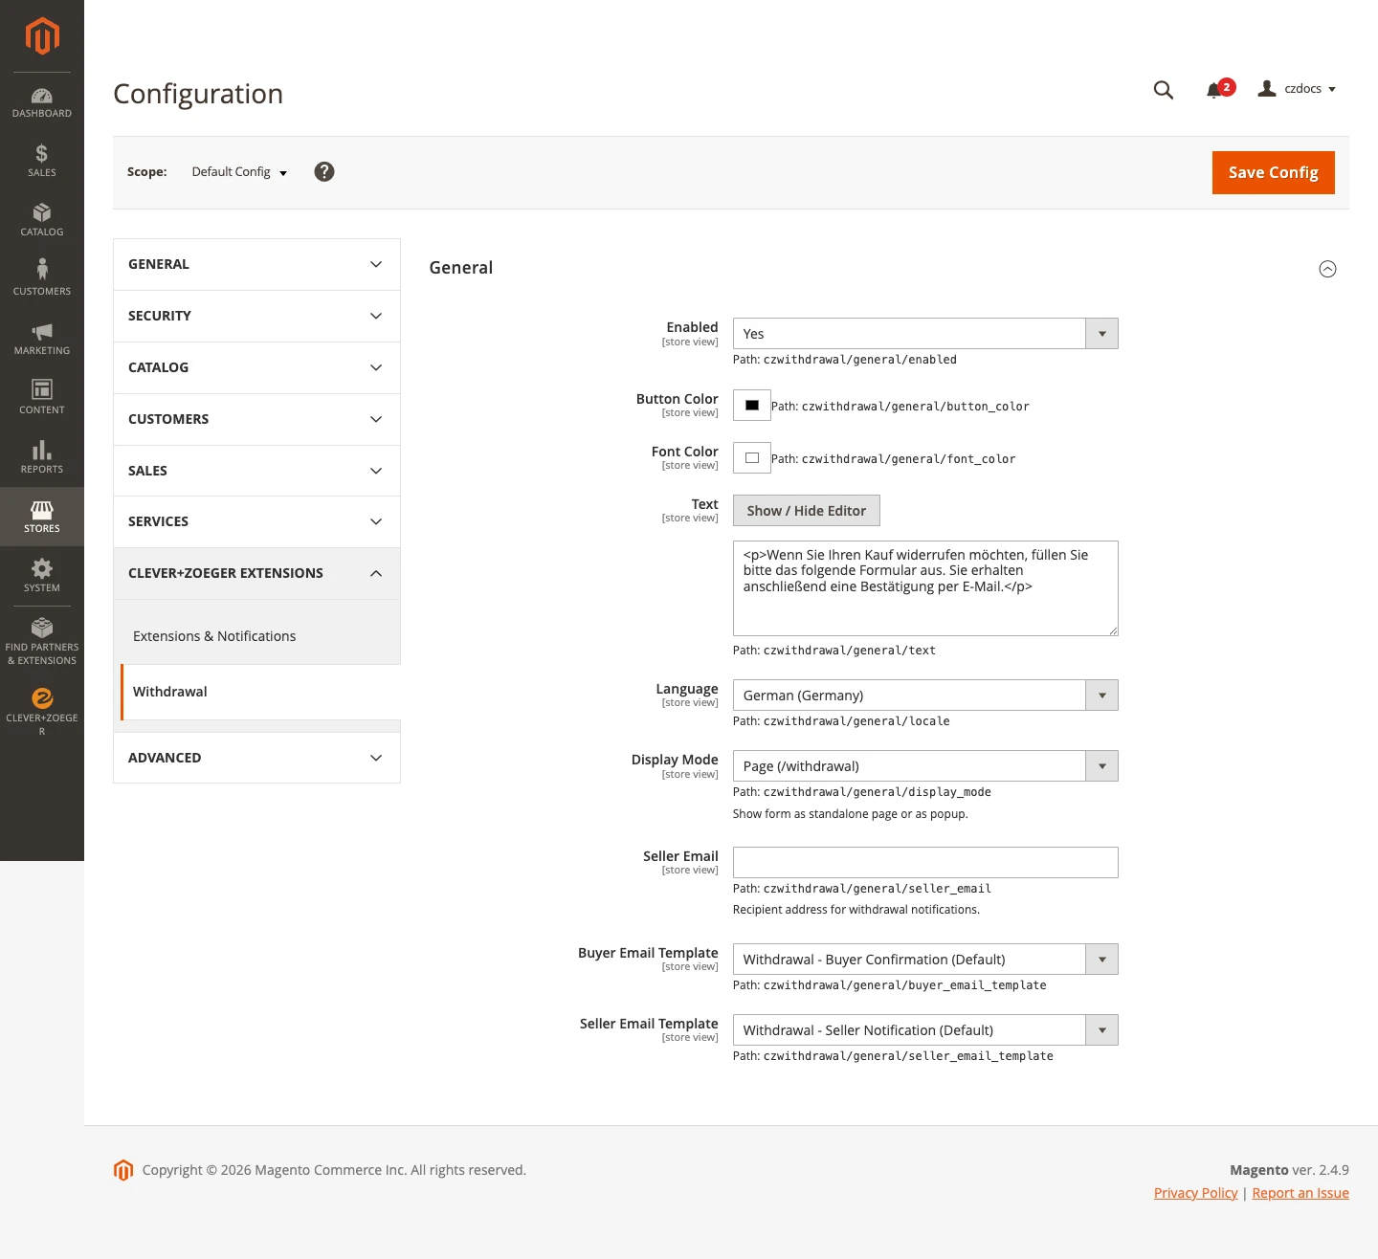Click path text czwithdrawal/general/button_color
Viewport: 1378px width, 1259px height.
click(x=915, y=407)
